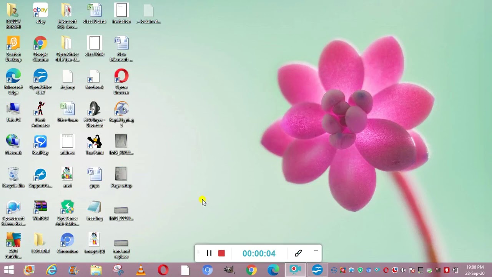Select the Rapid typing 5 shortcut
492x277 pixels.
[x=121, y=114]
